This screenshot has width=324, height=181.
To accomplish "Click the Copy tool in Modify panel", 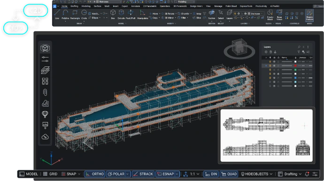I will tap(154, 18).
